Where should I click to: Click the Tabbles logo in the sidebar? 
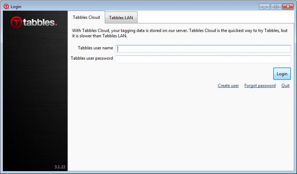(34, 22)
